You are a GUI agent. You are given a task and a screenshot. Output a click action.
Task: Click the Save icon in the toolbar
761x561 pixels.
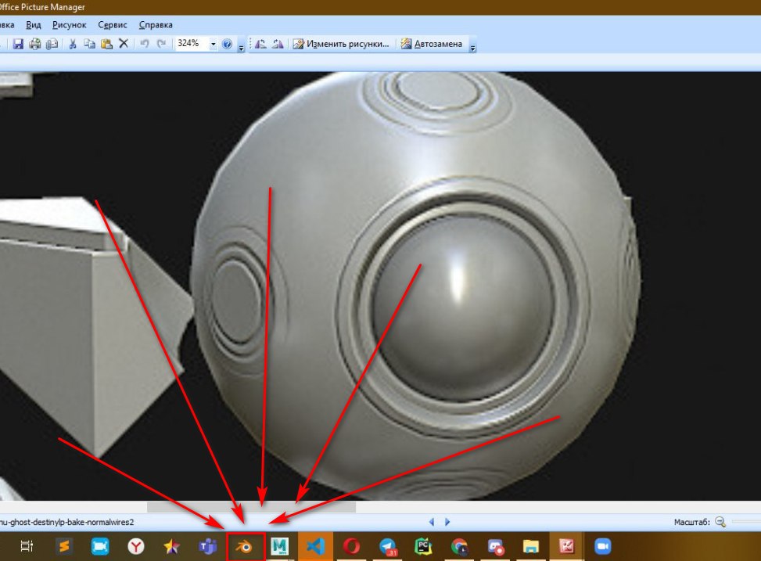(x=18, y=44)
